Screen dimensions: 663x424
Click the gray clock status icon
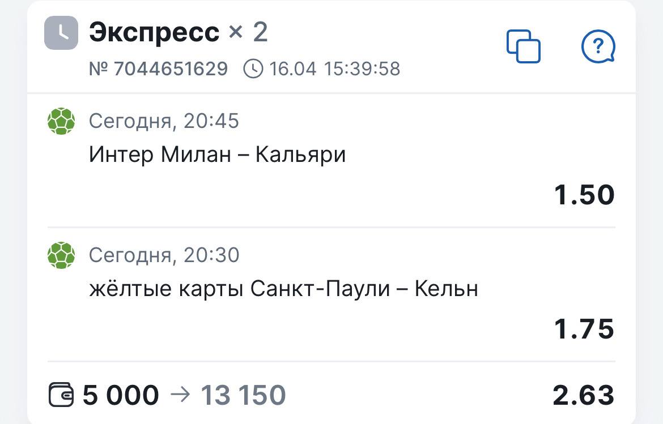tap(61, 33)
